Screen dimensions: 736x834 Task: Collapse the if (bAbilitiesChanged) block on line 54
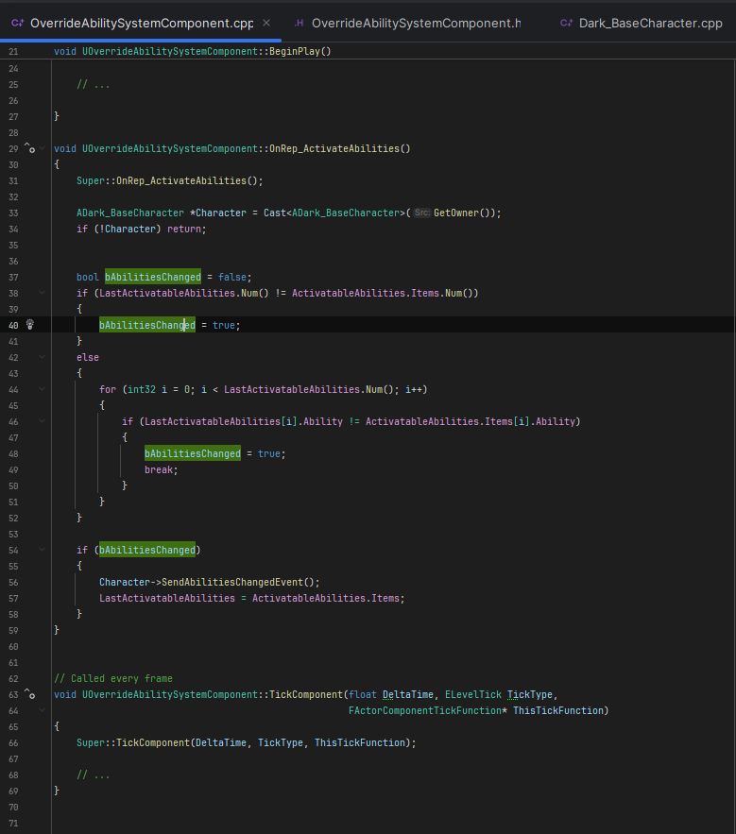pos(42,549)
